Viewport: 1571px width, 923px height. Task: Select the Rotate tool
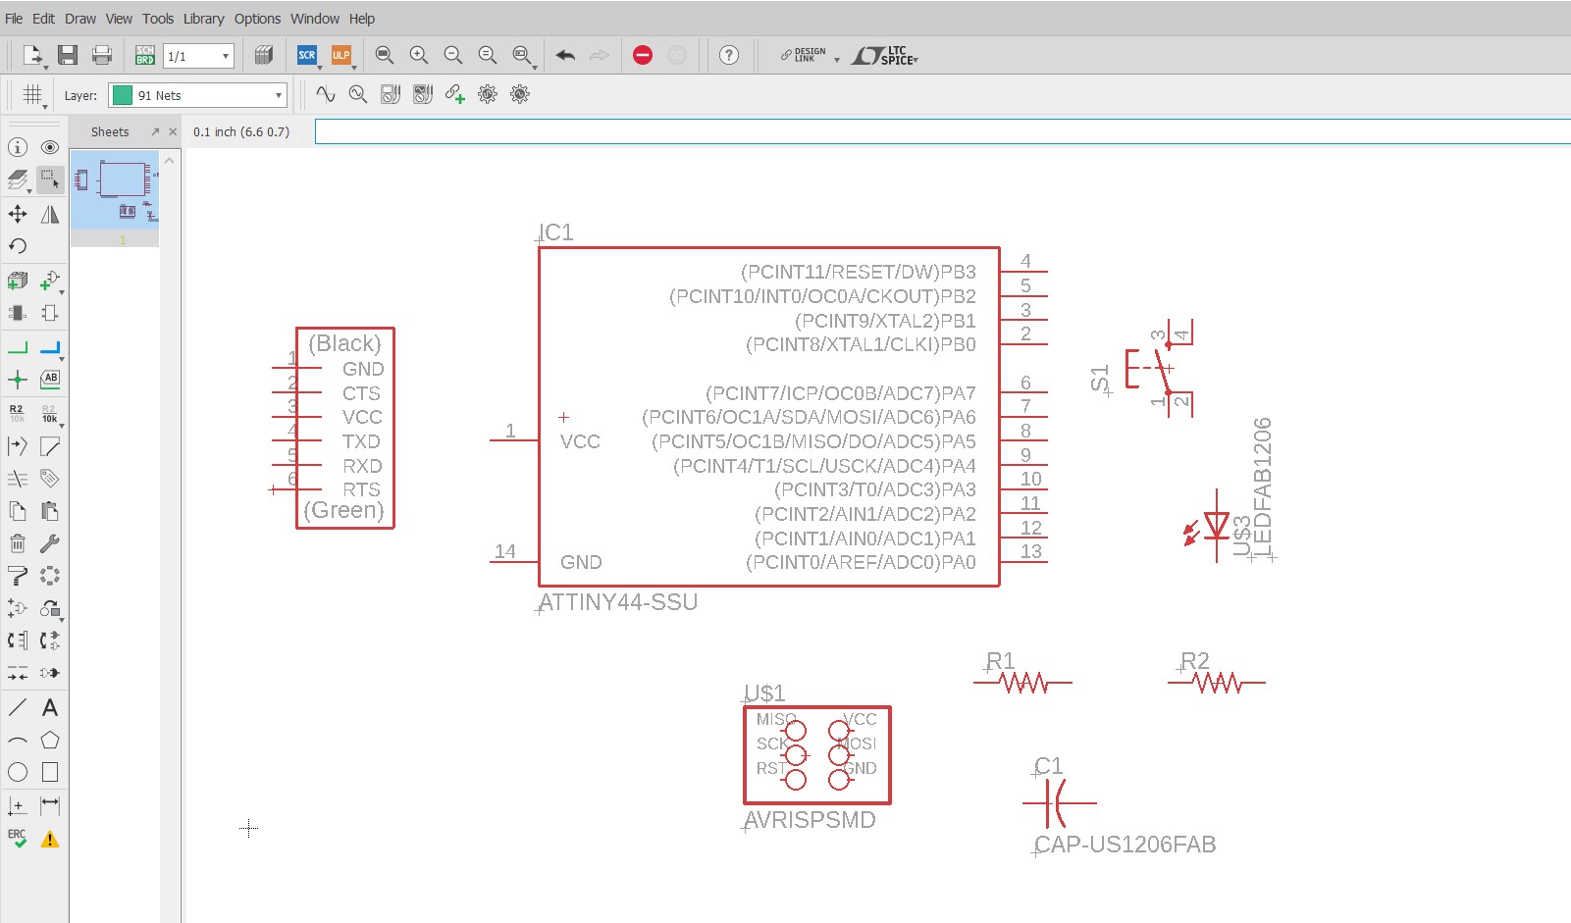click(18, 246)
